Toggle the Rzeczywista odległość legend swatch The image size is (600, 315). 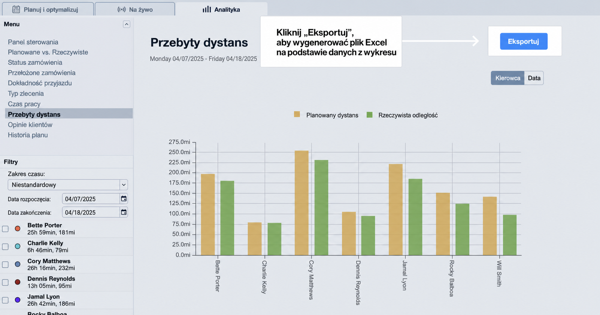(x=370, y=115)
